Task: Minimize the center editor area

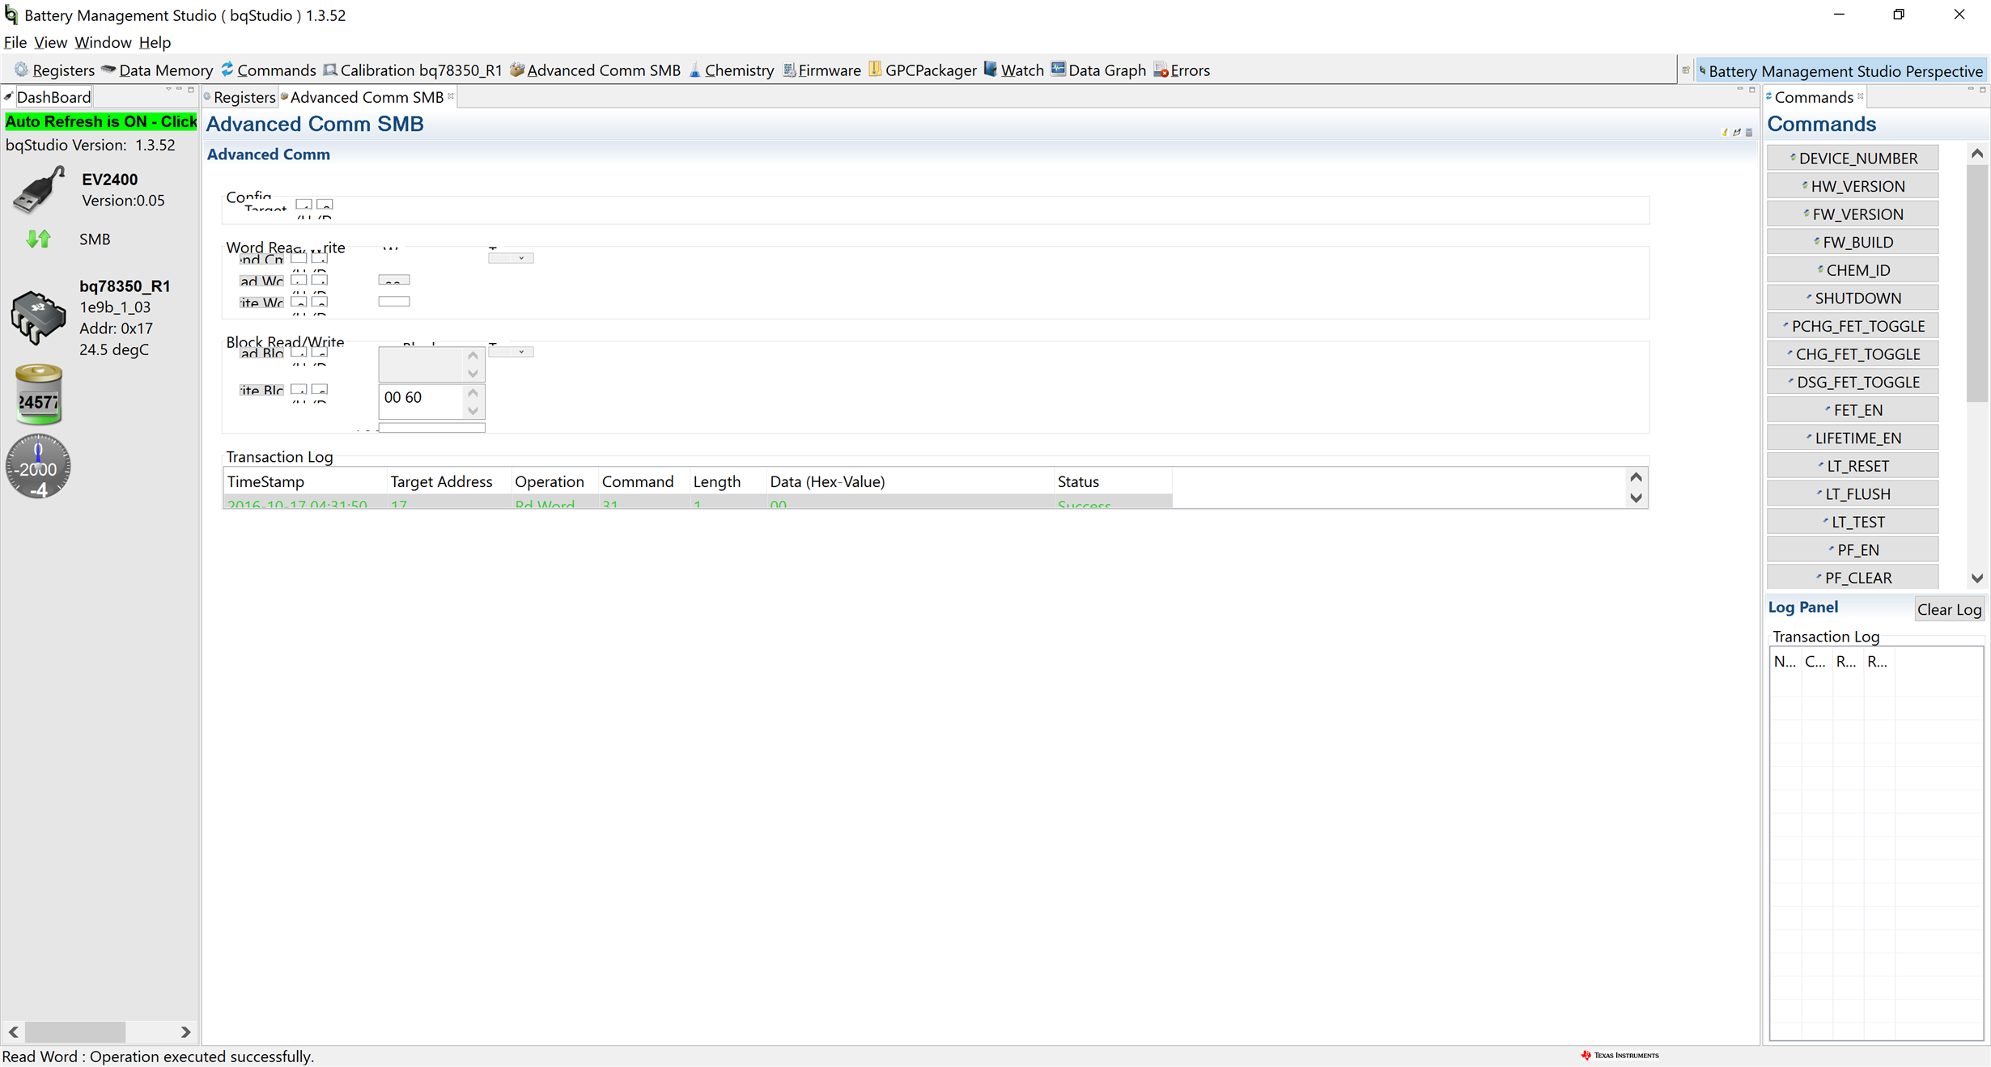Action: (x=1740, y=90)
